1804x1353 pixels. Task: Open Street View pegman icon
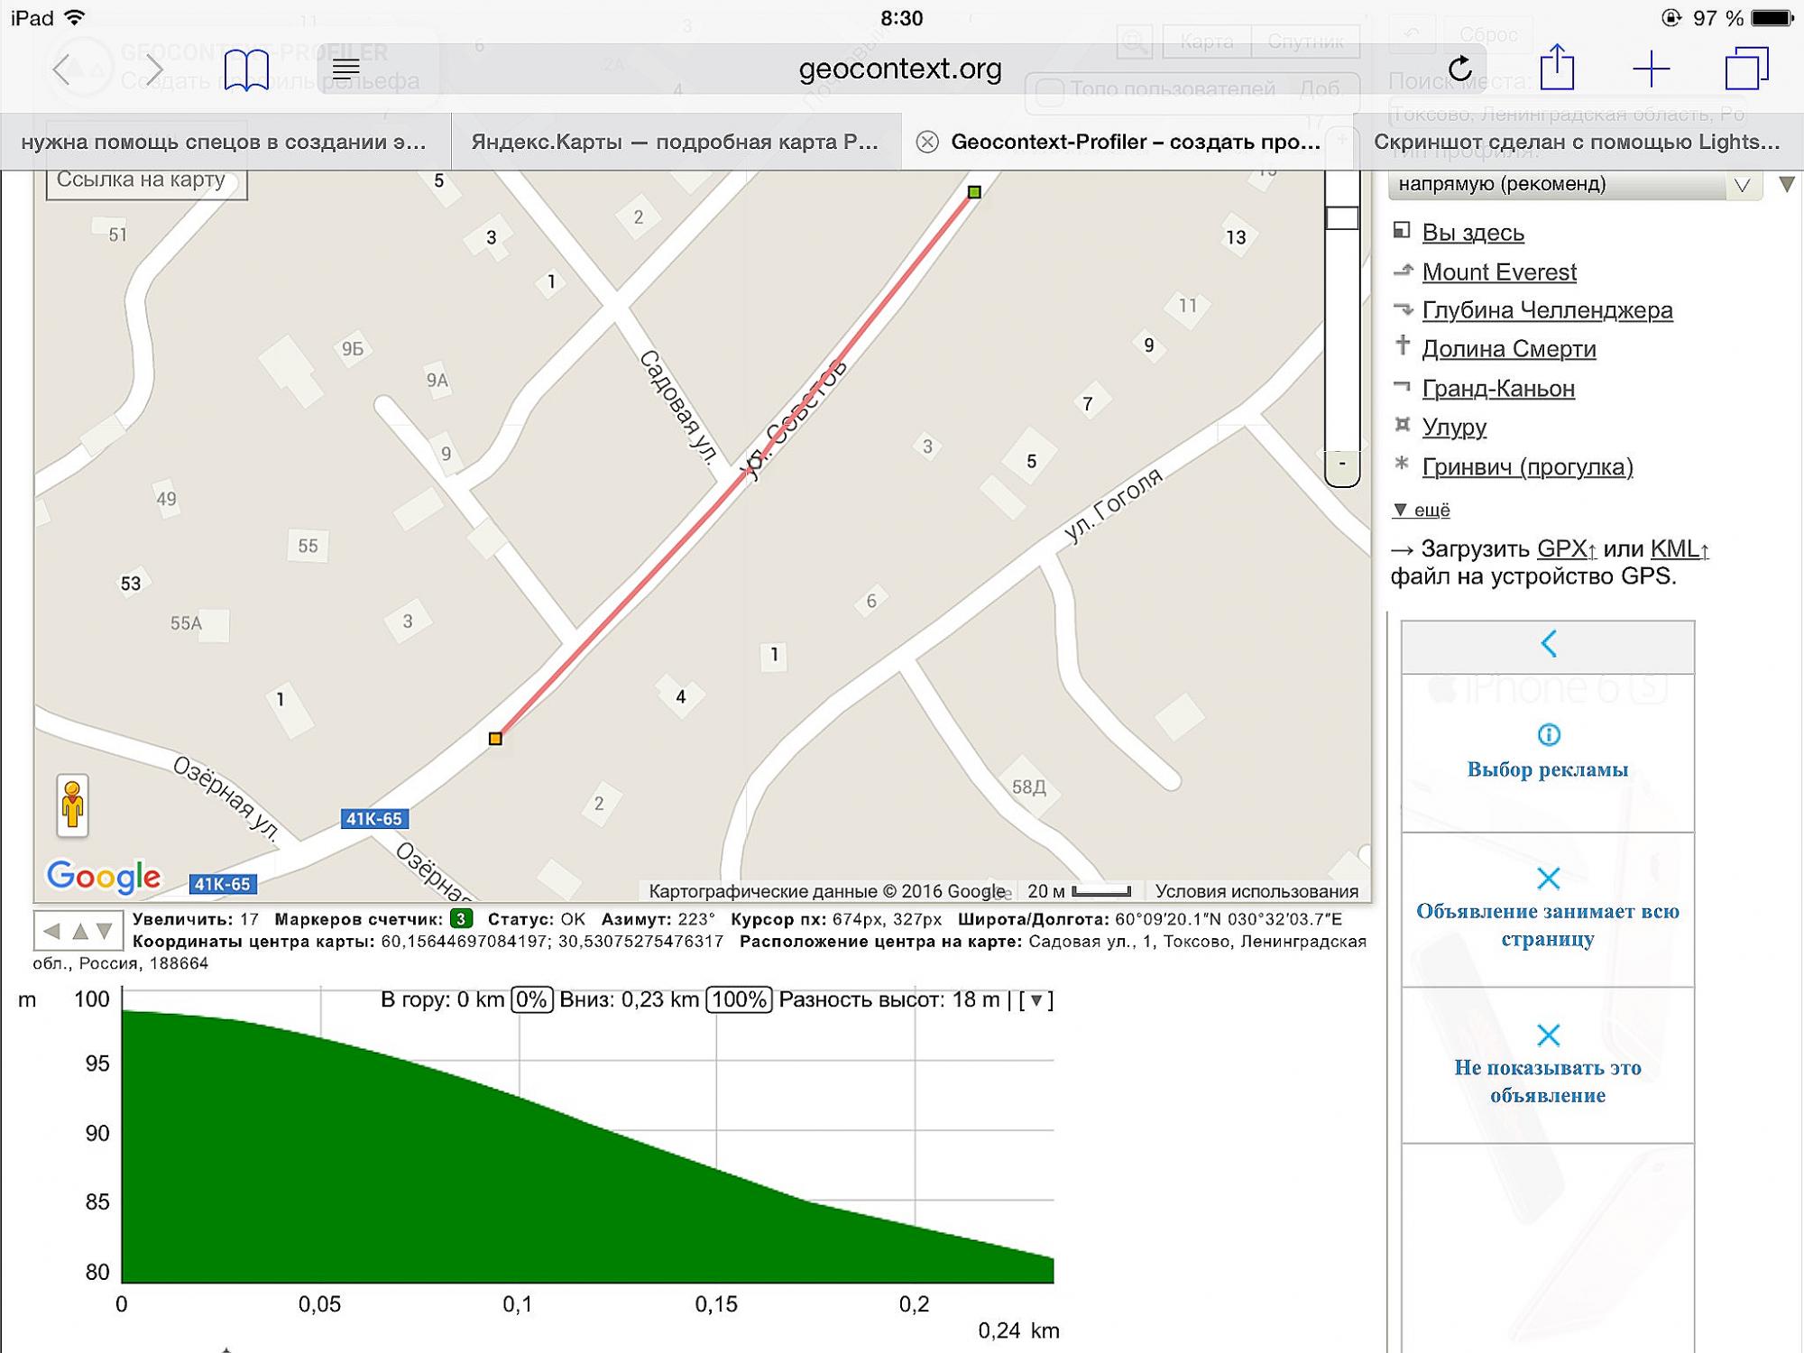tap(72, 805)
